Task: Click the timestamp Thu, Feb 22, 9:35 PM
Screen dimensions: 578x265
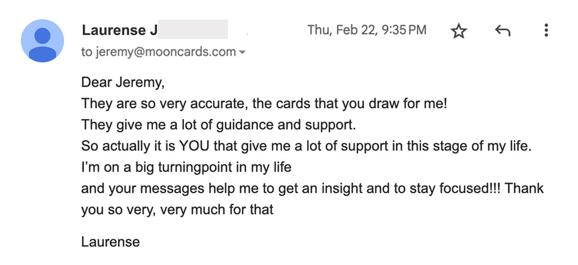Action: point(367,30)
